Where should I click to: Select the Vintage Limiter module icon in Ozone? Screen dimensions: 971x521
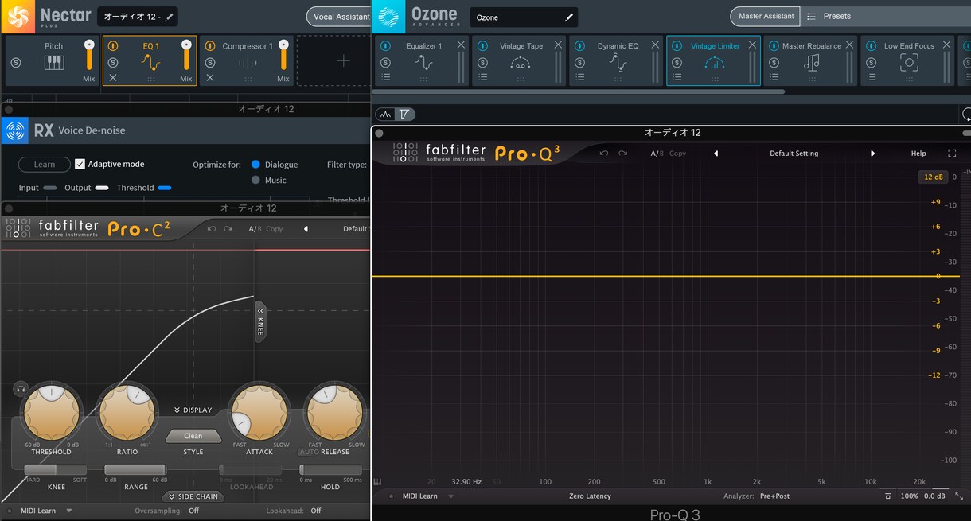[714, 63]
